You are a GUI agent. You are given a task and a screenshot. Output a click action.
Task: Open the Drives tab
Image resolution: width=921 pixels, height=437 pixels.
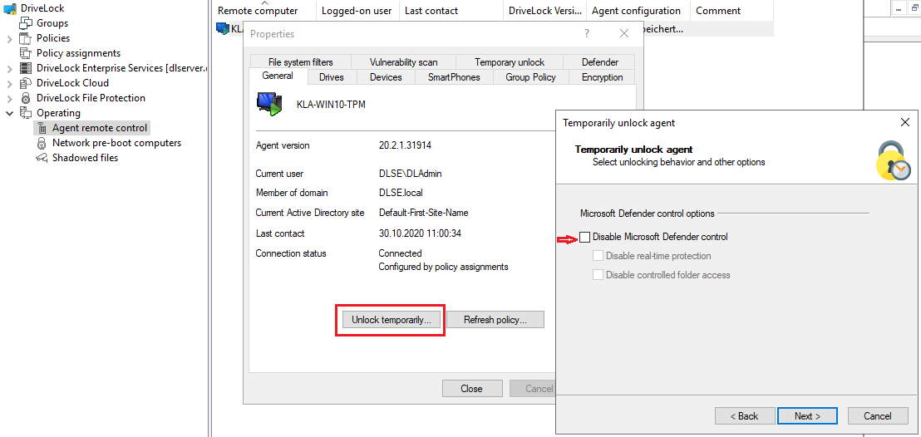point(332,77)
